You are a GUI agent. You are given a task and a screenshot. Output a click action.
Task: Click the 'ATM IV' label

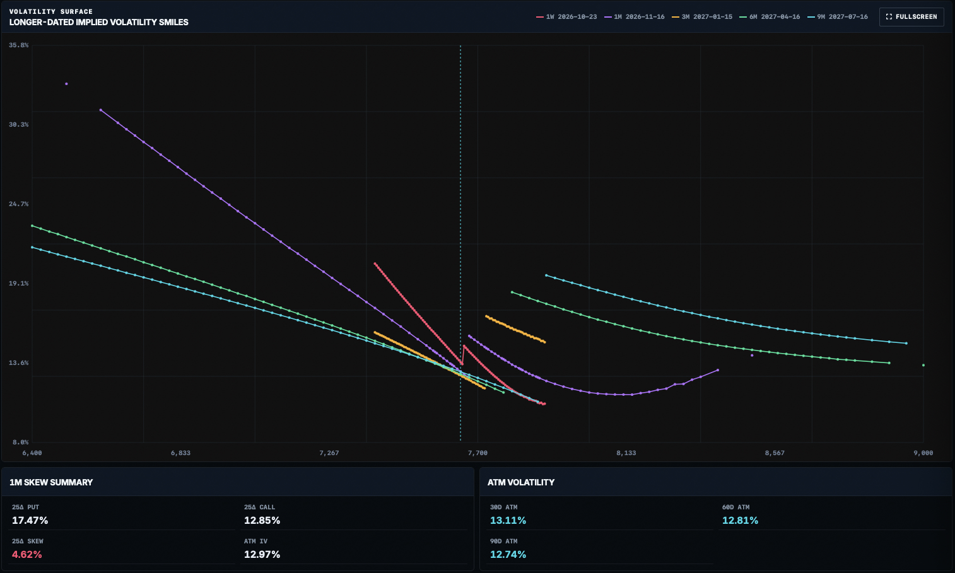click(x=256, y=541)
